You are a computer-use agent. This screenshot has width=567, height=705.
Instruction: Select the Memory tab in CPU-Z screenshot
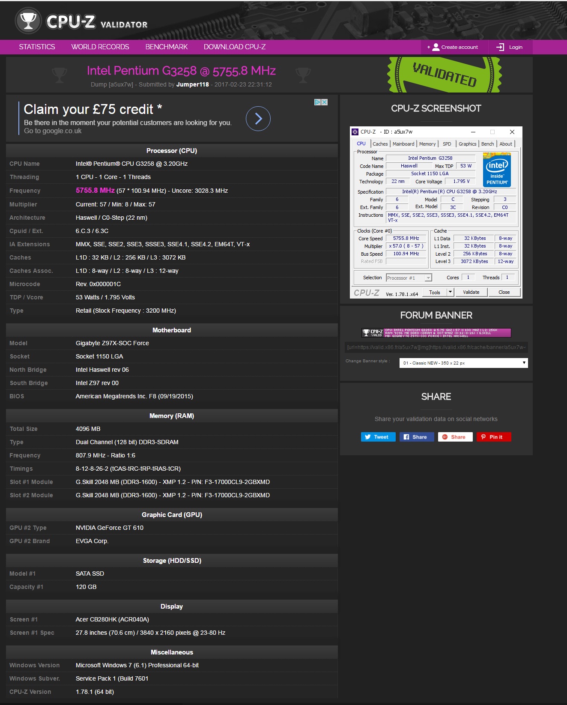(427, 144)
